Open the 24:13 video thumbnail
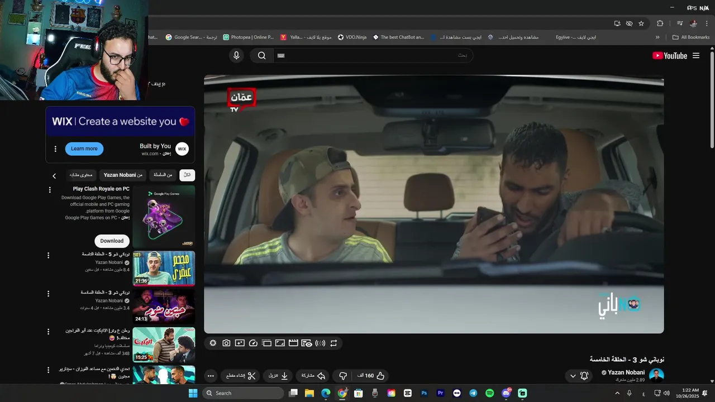This screenshot has width=715, height=402. [x=164, y=306]
